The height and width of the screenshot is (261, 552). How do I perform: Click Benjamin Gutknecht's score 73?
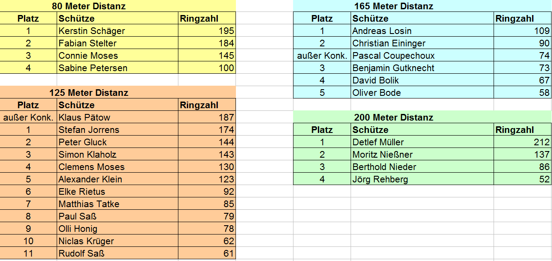pos(523,68)
